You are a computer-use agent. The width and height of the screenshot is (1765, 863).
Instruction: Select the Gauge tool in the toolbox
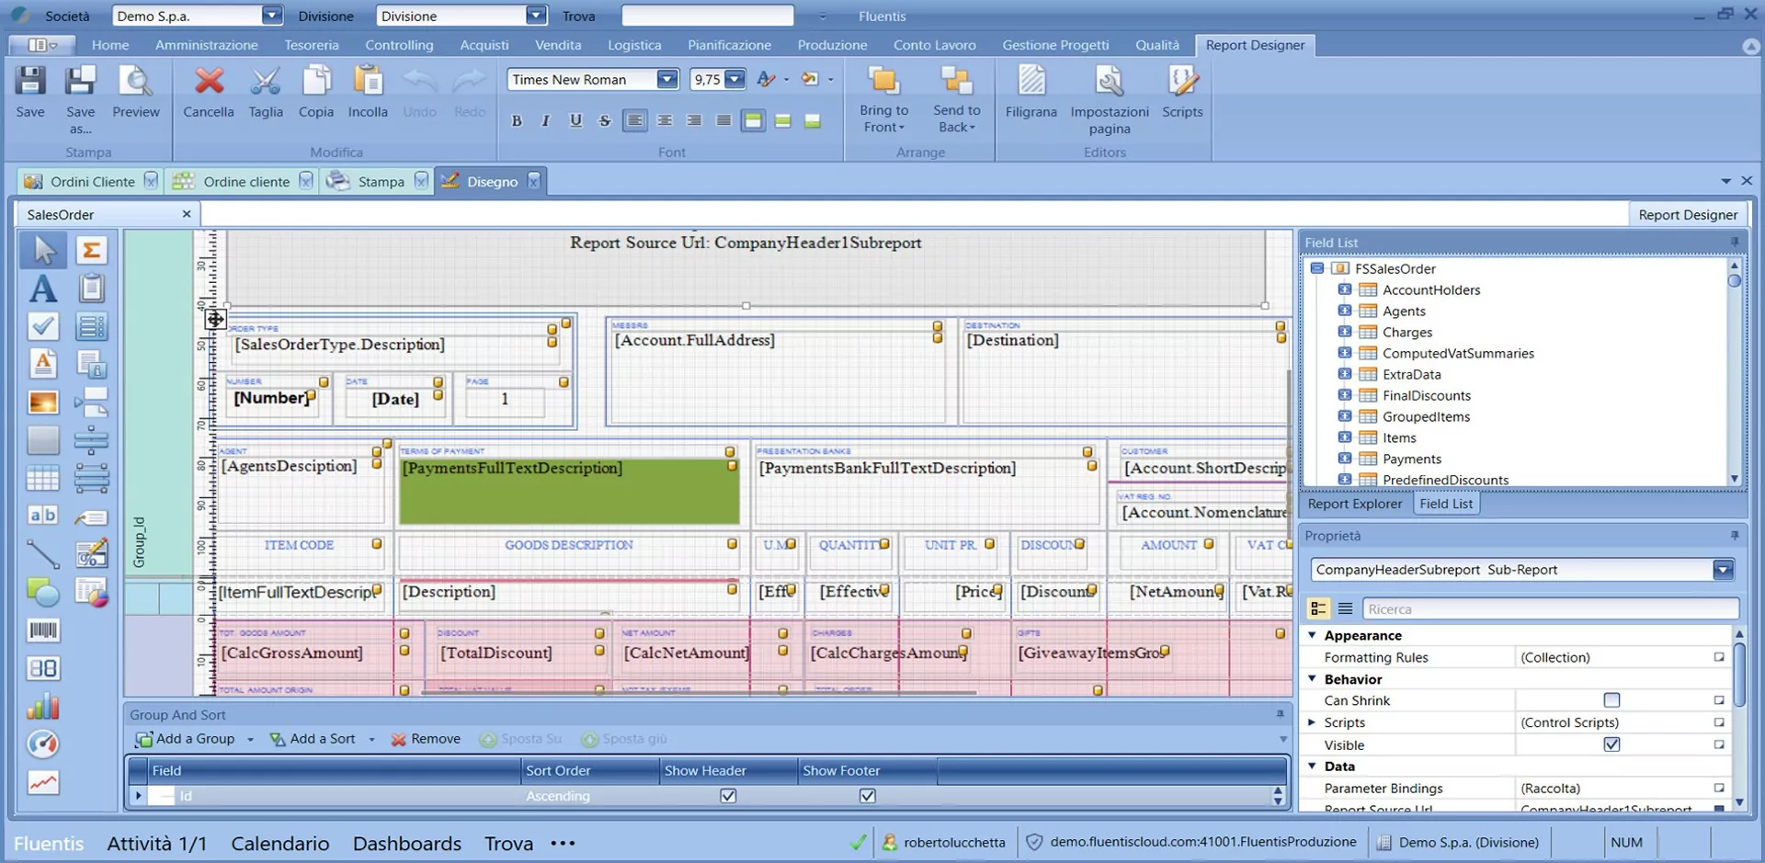42,744
